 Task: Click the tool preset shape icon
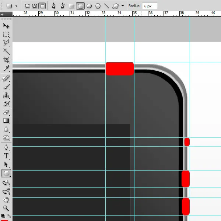click(9, 6)
